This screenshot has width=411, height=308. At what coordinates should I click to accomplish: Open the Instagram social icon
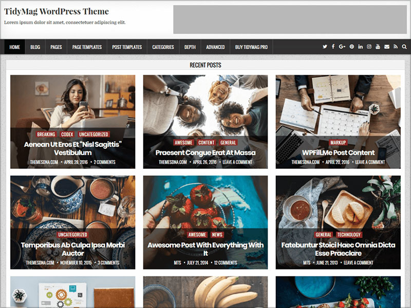(369, 47)
